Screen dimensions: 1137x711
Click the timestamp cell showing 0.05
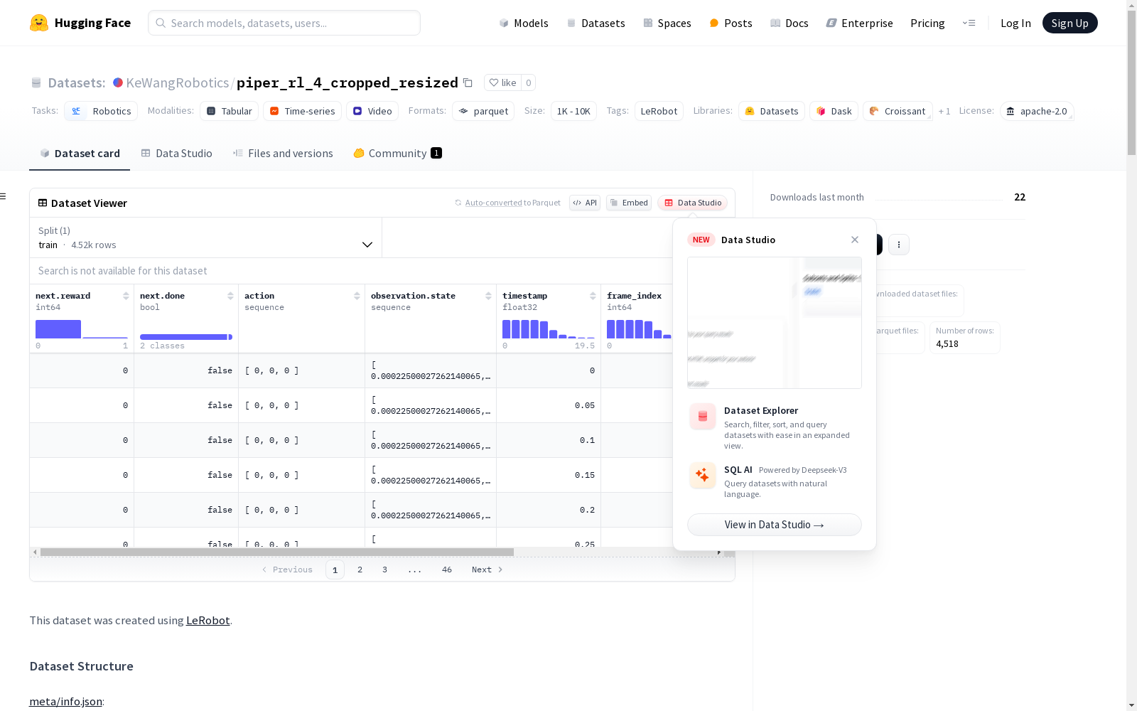click(x=549, y=405)
